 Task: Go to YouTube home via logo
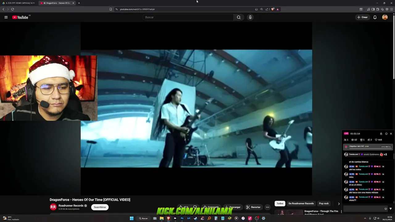pyautogui.click(x=20, y=17)
